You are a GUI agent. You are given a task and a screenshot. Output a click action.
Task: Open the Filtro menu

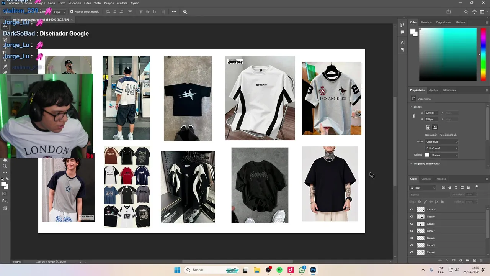[88, 3]
